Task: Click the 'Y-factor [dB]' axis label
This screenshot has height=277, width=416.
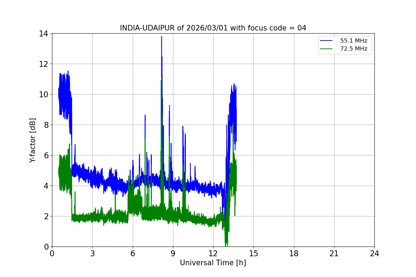Action: coord(33,140)
